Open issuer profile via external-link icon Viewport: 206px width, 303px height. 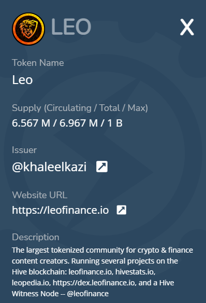coord(102,167)
